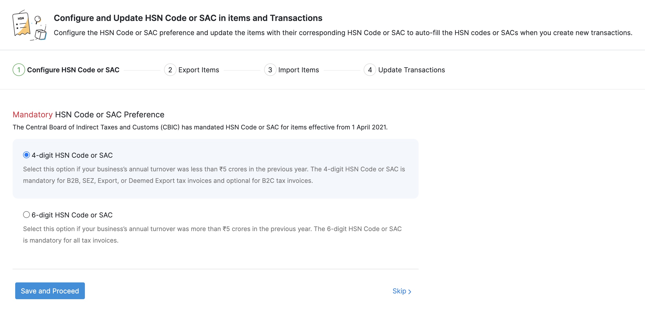This screenshot has height=317, width=645.
Task: Click the Skip link
Action: click(399, 291)
